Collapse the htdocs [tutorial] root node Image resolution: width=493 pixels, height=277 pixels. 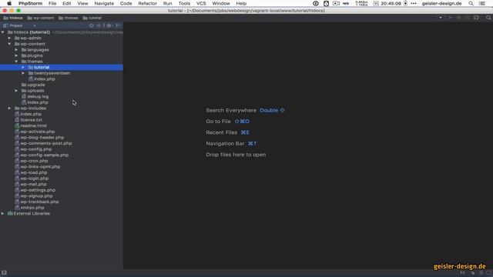[3, 32]
